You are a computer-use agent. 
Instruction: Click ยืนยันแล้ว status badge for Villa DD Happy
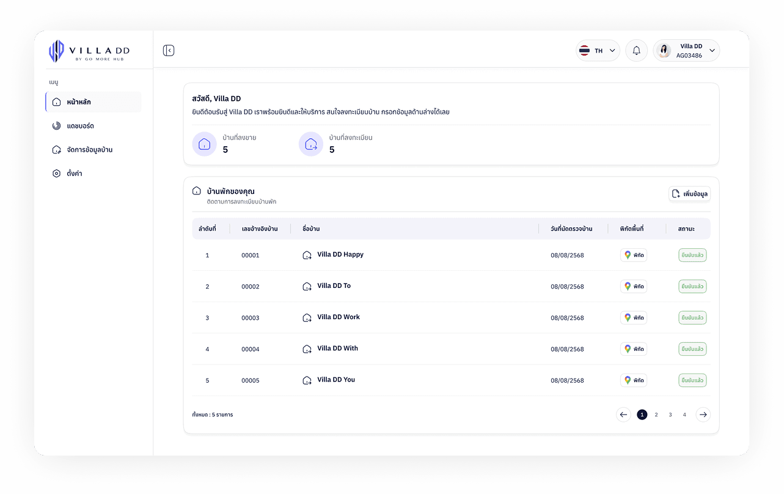(x=692, y=255)
